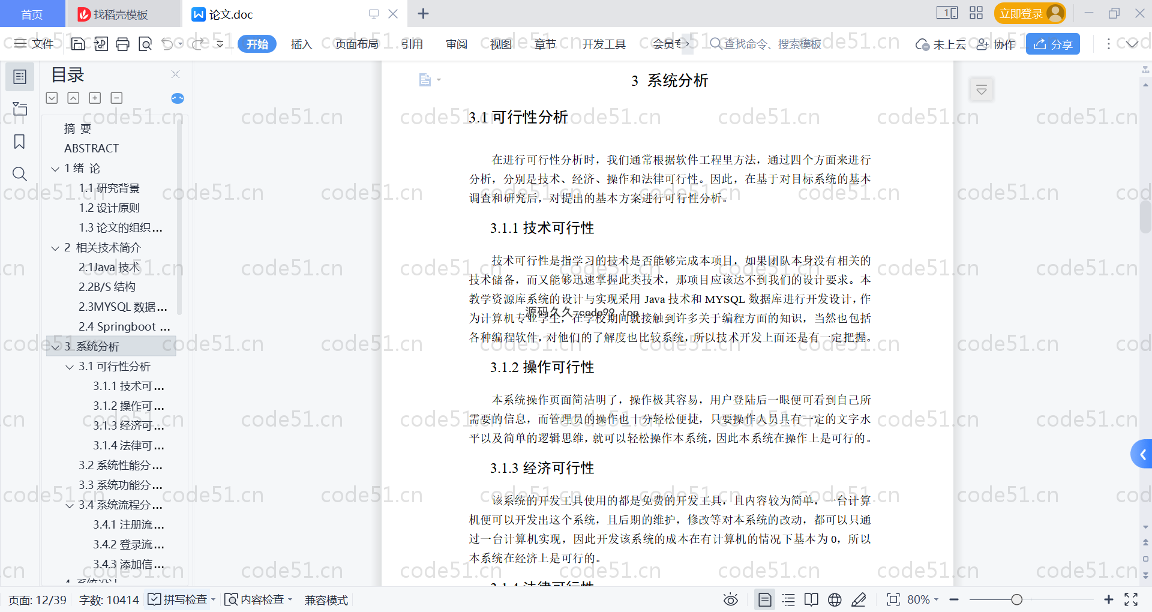
Task: Click the Print Preview icon
Action: [x=145, y=44]
